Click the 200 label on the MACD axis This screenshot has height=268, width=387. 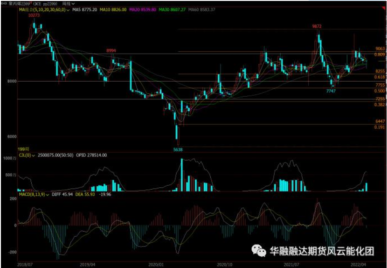[x=13, y=199]
